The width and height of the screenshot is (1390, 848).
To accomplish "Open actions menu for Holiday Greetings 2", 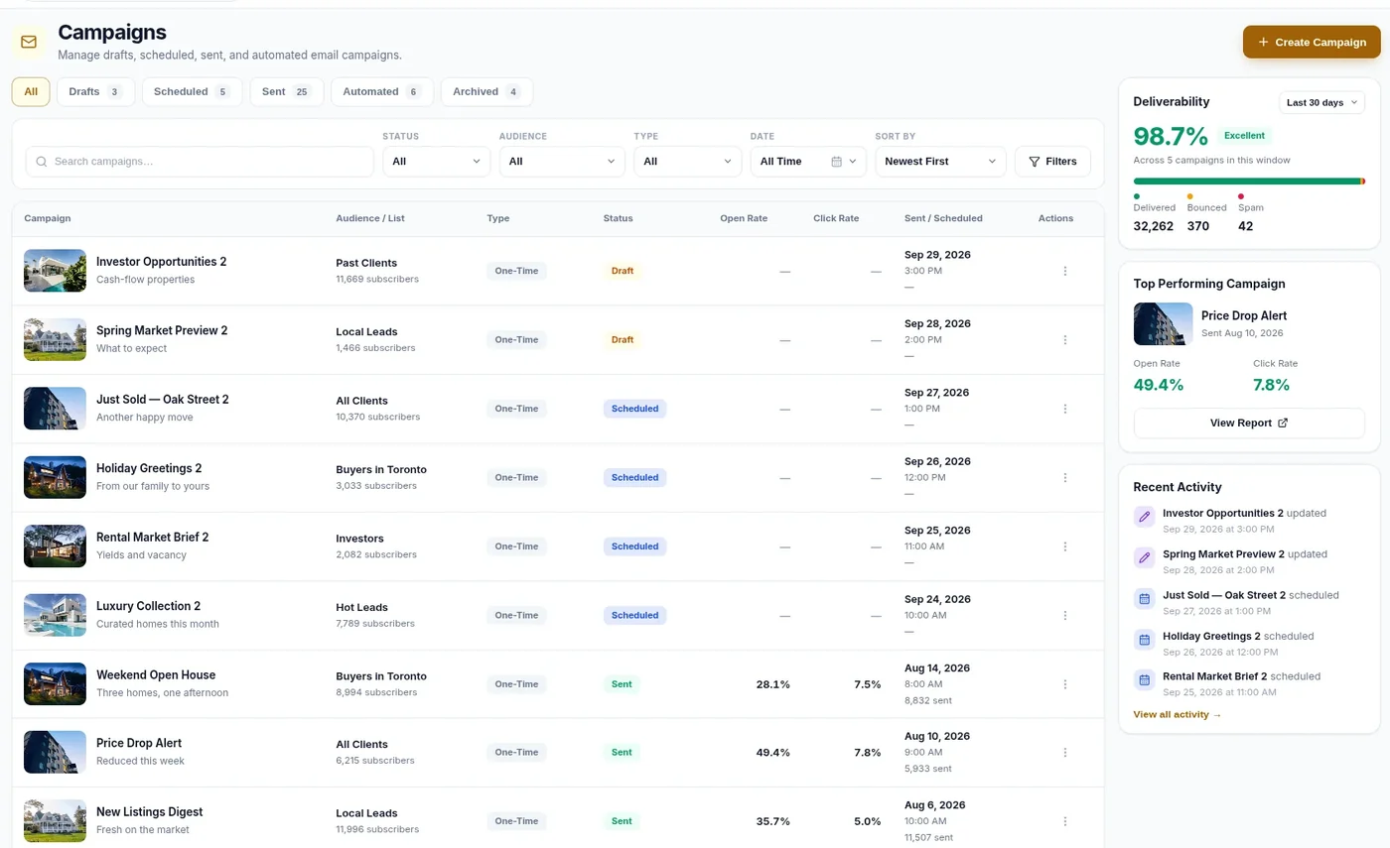I will point(1065,477).
